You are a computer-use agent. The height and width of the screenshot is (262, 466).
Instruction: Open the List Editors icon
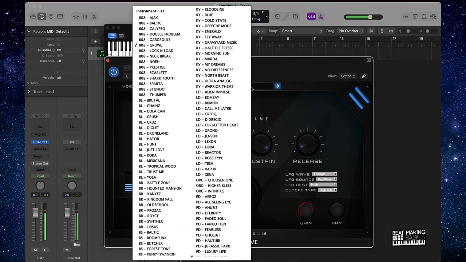tap(406, 16)
